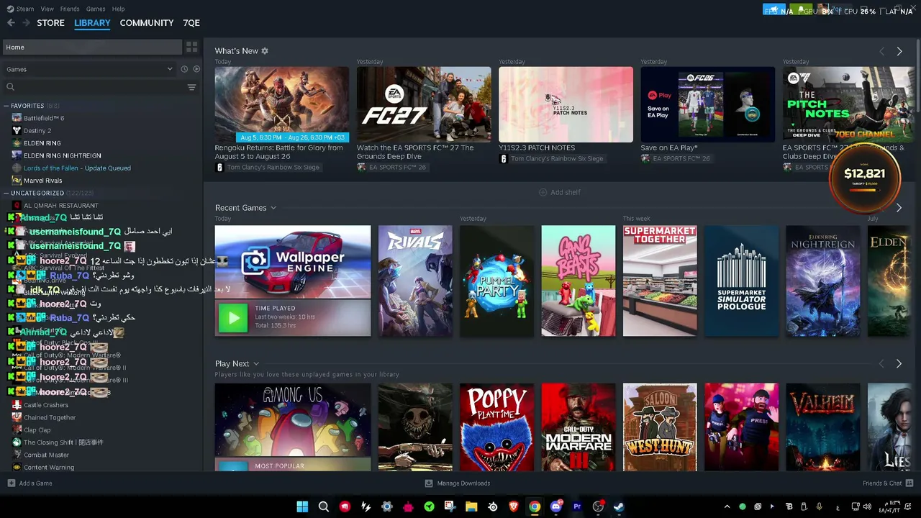Switch to the COMMUNITY tab

tap(147, 23)
